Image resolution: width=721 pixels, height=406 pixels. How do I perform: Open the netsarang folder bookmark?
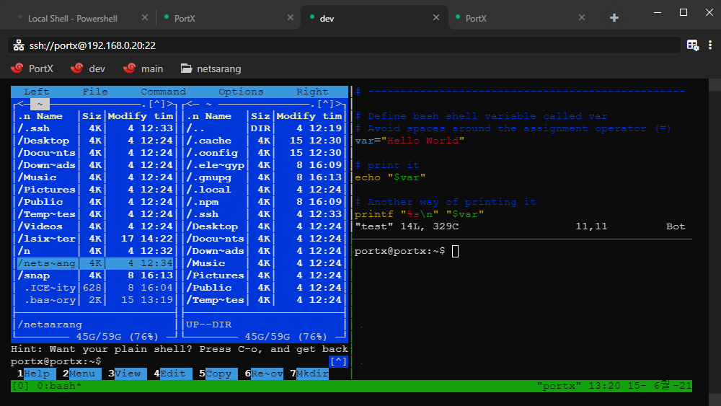211,69
